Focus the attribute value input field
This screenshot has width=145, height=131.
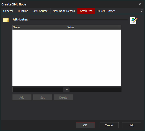click(95, 89)
